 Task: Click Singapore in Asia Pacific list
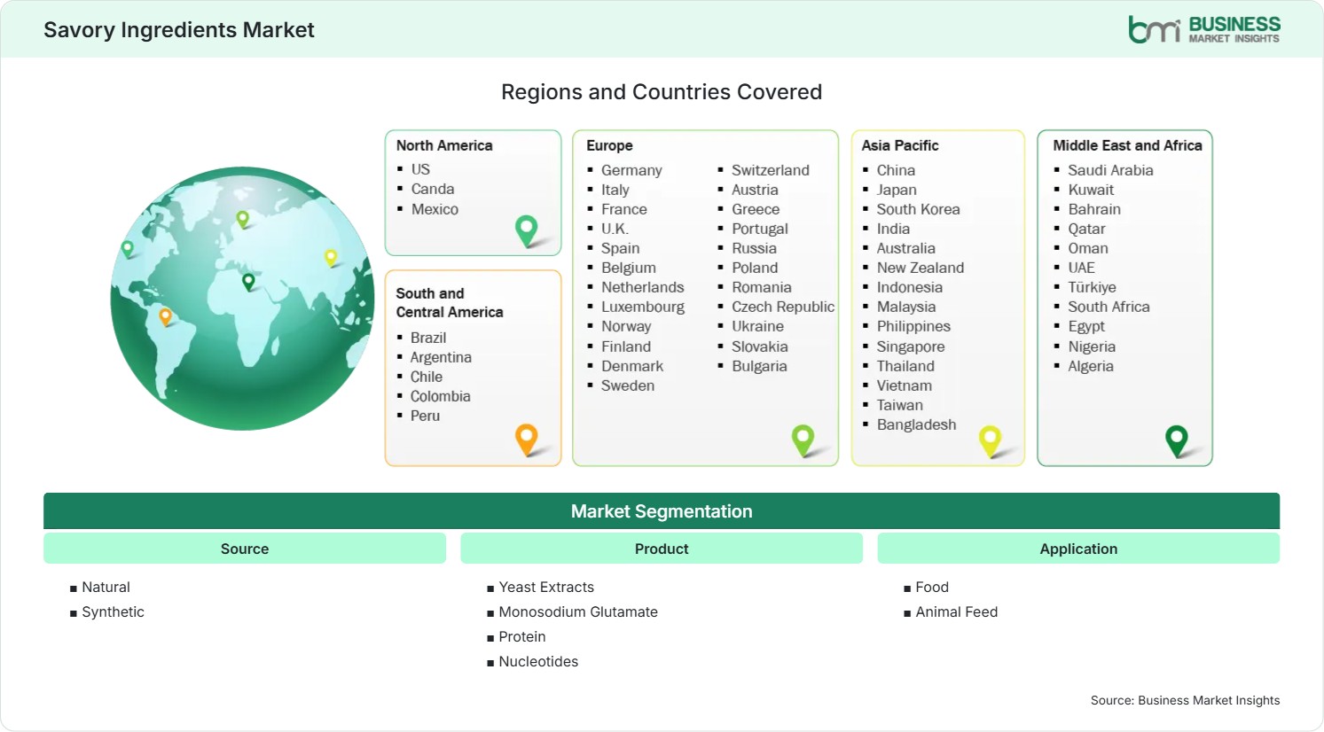(911, 347)
